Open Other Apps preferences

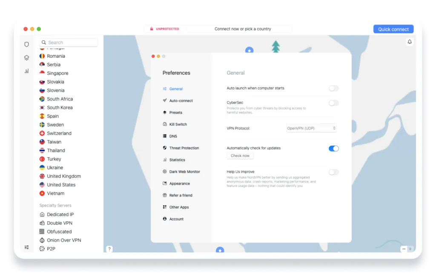[179, 207]
